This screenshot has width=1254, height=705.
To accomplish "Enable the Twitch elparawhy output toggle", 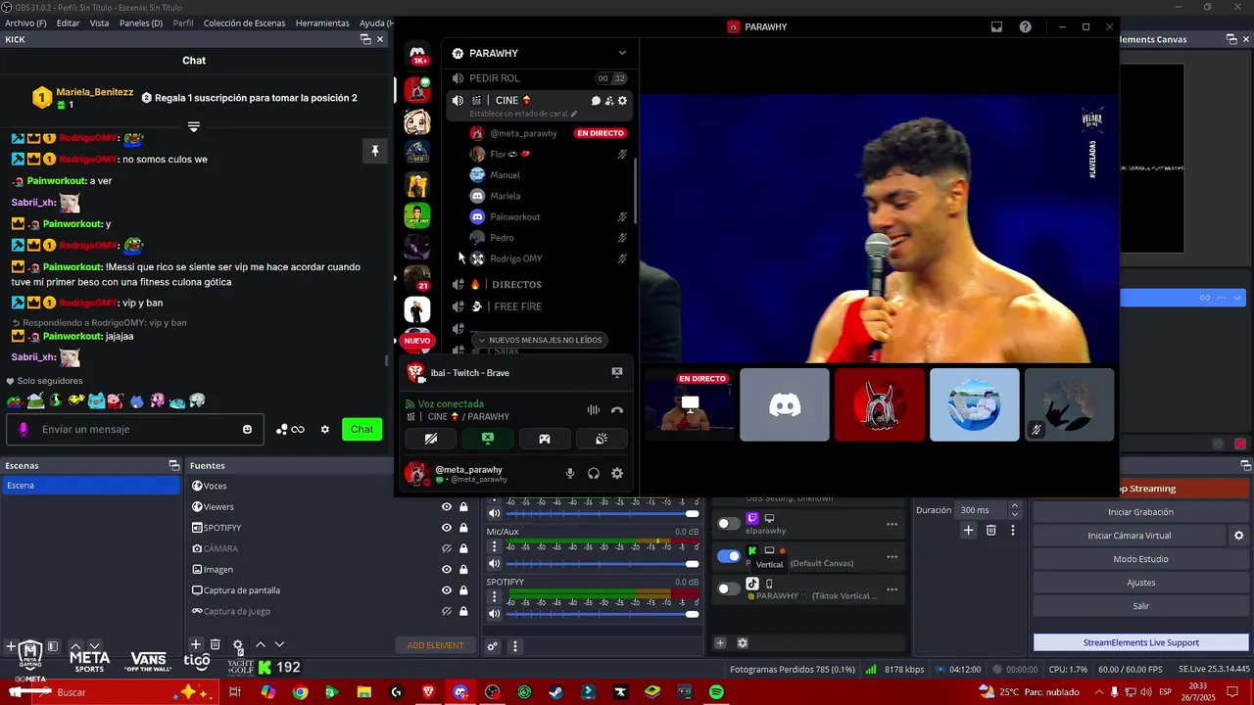I will pyautogui.click(x=729, y=524).
